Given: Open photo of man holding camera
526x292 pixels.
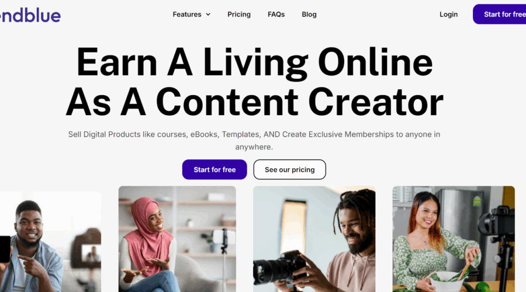Looking at the screenshot, I should pyautogui.click(x=314, y=239).
